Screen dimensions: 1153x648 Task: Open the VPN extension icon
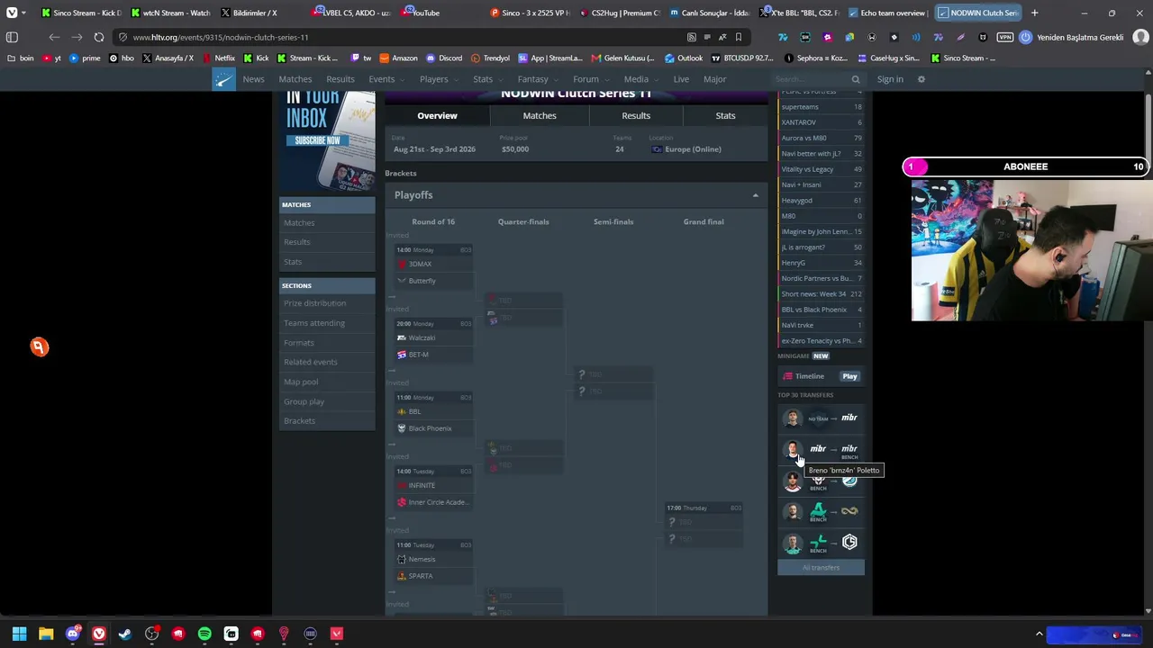coord(1004,37)
